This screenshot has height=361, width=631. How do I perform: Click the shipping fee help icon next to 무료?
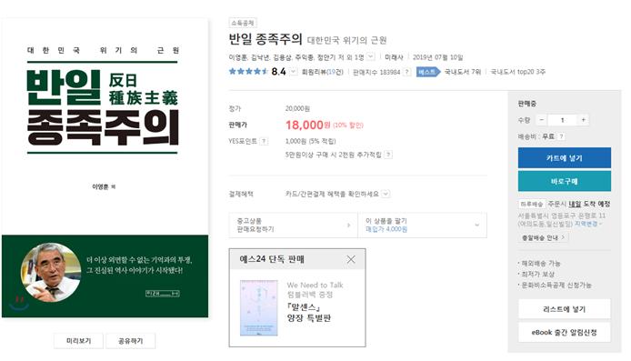click(x=561, y=136)
